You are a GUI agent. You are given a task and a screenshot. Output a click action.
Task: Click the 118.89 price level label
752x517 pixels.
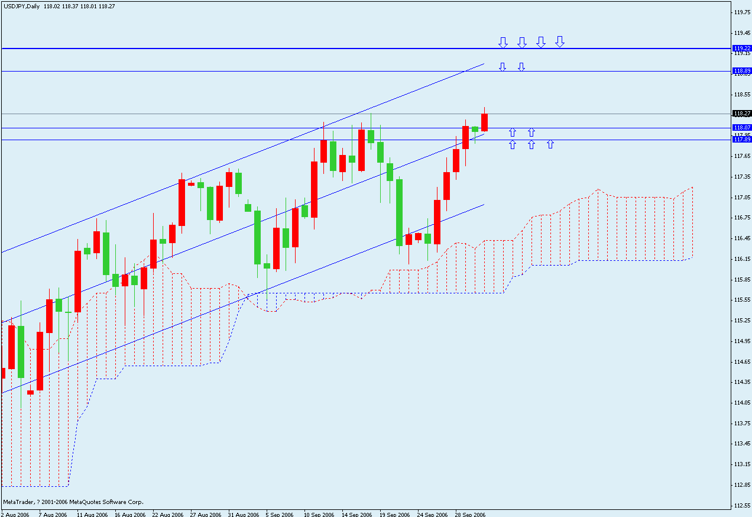click(x=742, y=71)
